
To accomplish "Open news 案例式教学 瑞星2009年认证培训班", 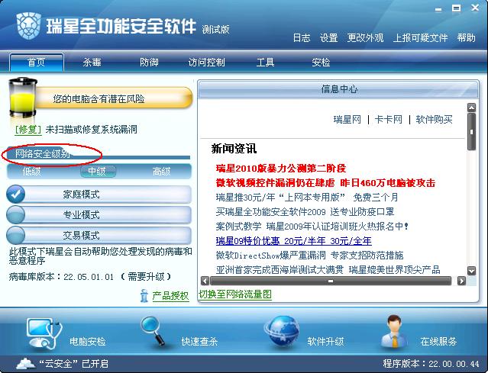I will [x=312, y=227].
